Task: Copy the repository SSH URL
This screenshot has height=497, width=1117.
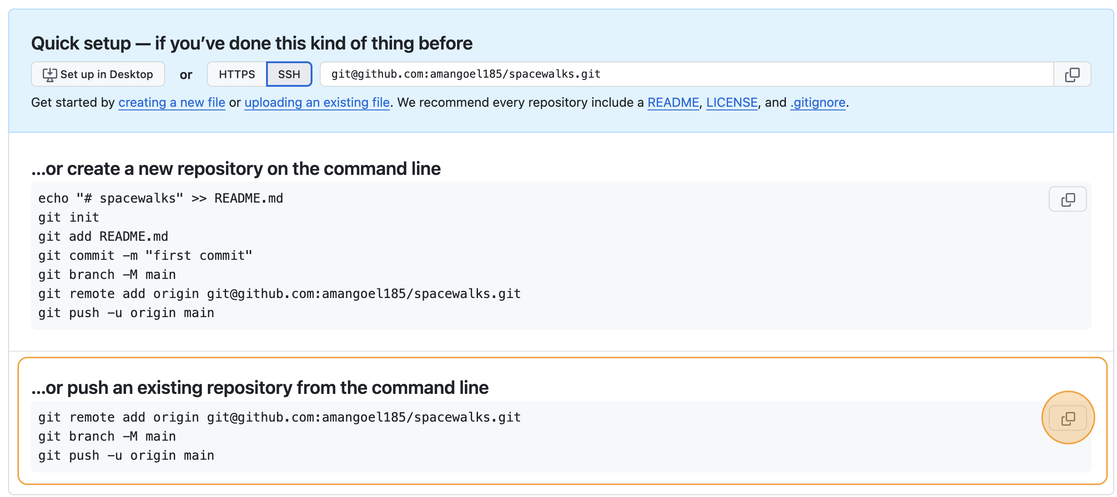Action: [x=1072, y=74]
